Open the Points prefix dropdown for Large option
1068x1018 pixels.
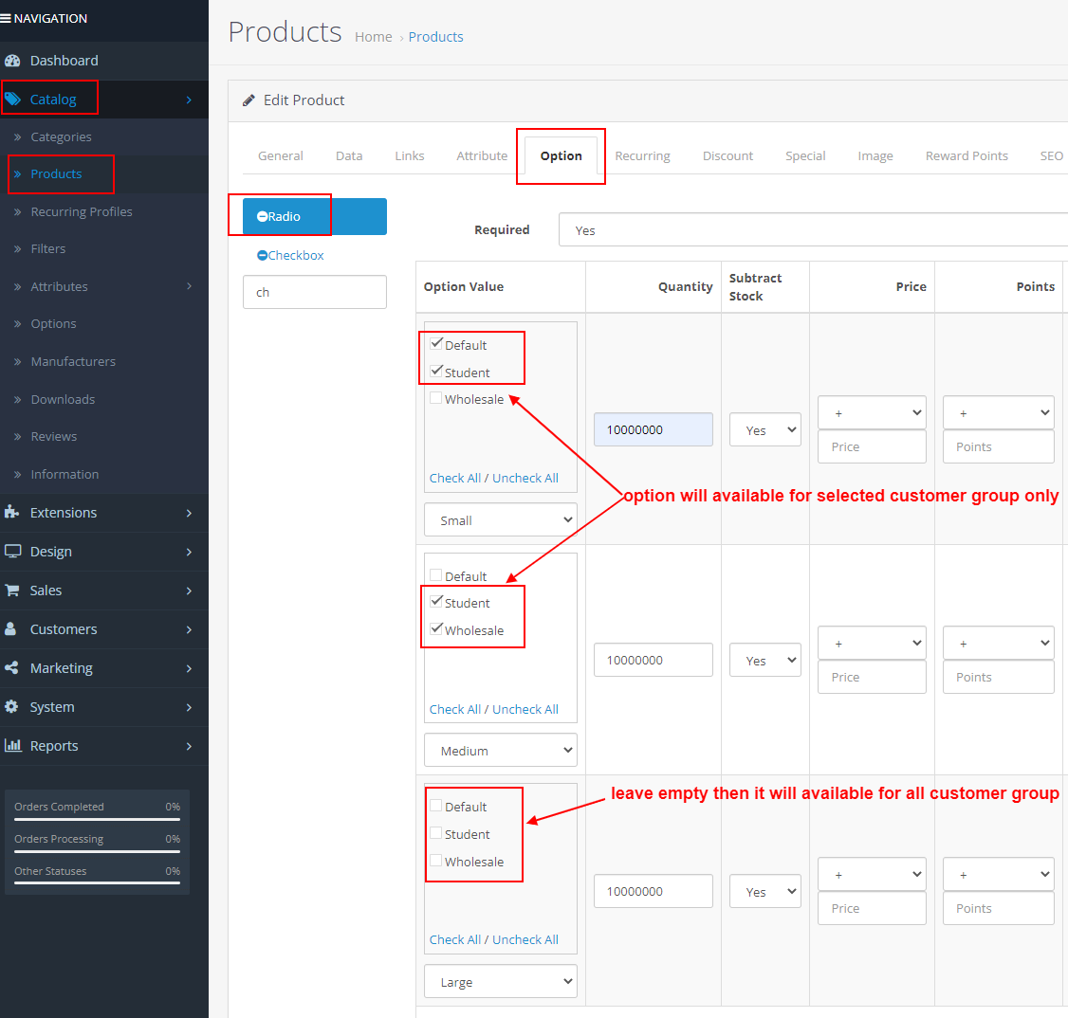tap(998, 874)
